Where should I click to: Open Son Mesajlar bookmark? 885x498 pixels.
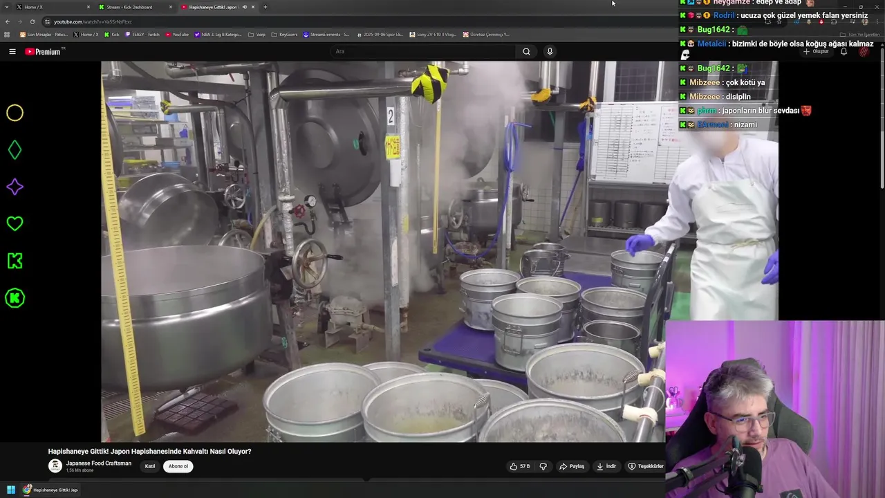pyautogui.click(x=44, y=35)
